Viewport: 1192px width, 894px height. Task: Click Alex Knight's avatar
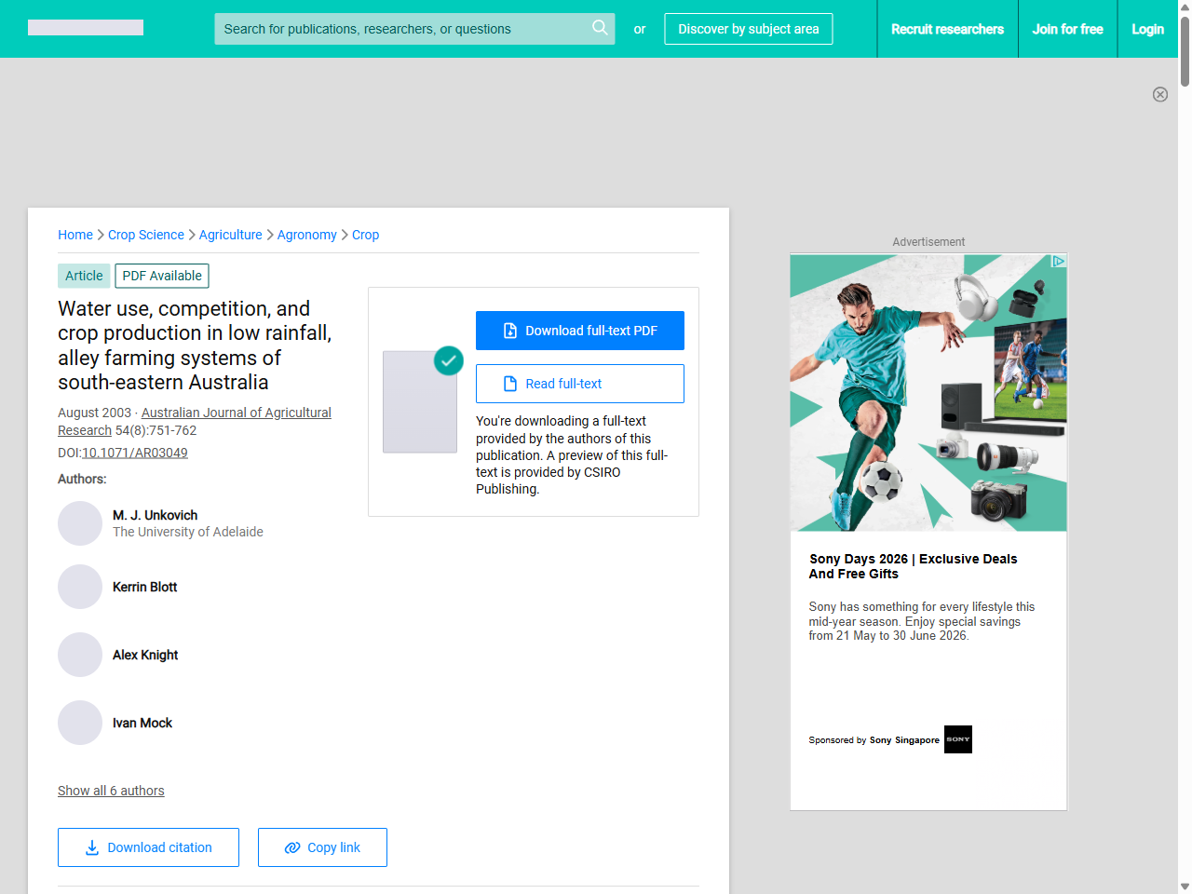[x=80, y=655]
